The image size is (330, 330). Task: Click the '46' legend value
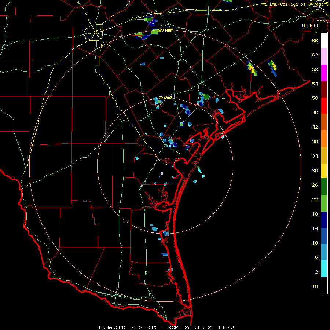click(x=315, y=113)
